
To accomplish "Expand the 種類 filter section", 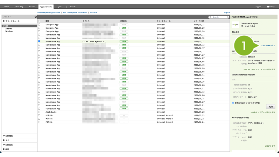I will tap(6, 149).
